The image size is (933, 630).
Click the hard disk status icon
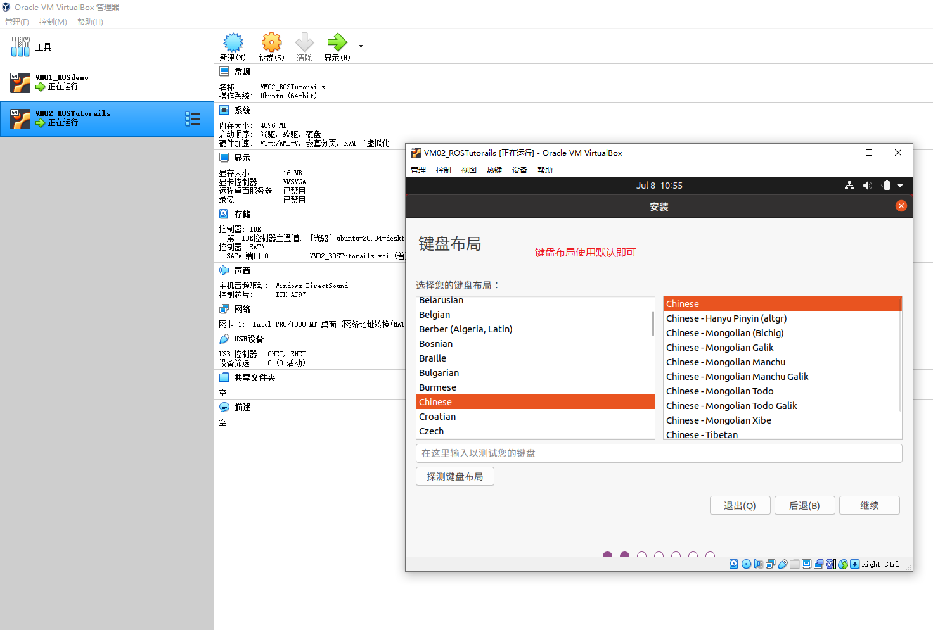pyautogui.click(x=733, y=564)
